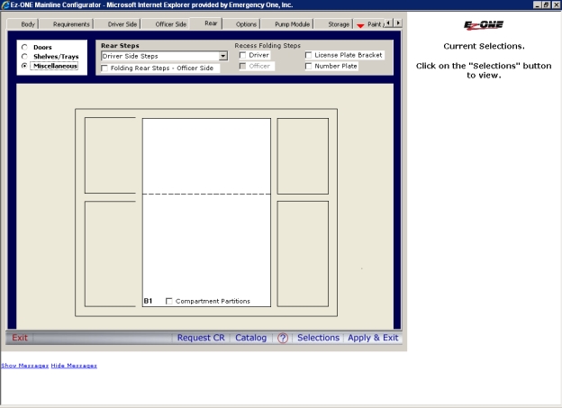Open the Body tab

click(28, 24)
